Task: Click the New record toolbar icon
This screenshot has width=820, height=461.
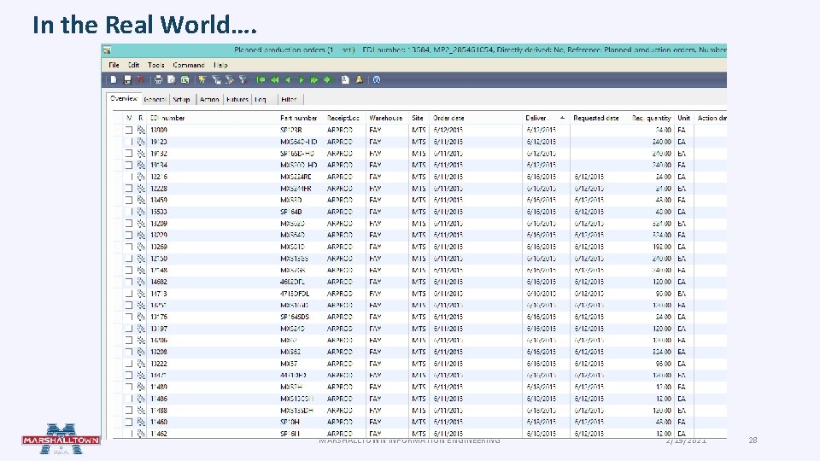Action: (114, 80)
